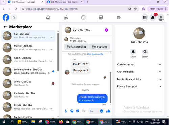Expand Customize chat section
169x125 pixels.
click(x=139, y=65)
